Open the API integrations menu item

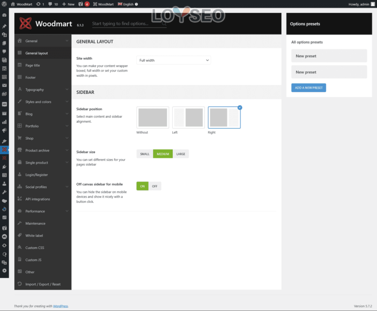tap(43, 199)
